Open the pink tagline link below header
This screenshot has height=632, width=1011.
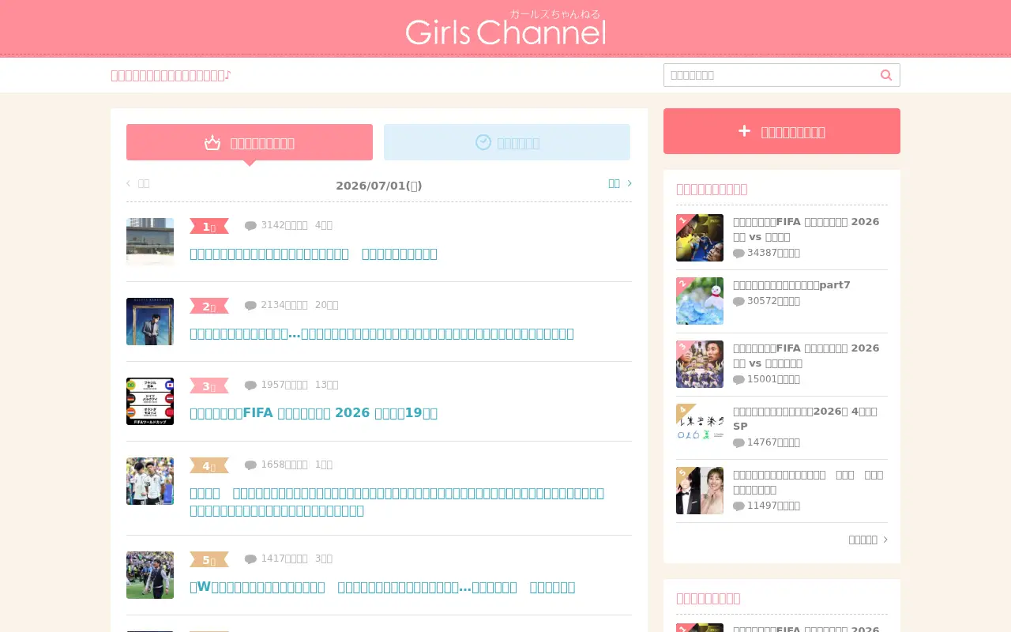[171, 75]
